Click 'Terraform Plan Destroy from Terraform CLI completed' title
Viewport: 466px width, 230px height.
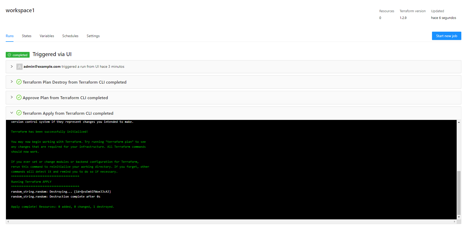pyautogui.click(x=75, y=82)
